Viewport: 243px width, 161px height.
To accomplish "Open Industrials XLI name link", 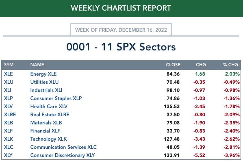I will point(46,90).
